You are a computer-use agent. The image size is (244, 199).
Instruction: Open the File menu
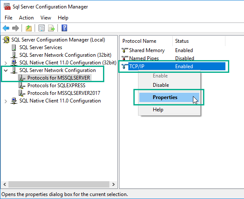point(8,18)
